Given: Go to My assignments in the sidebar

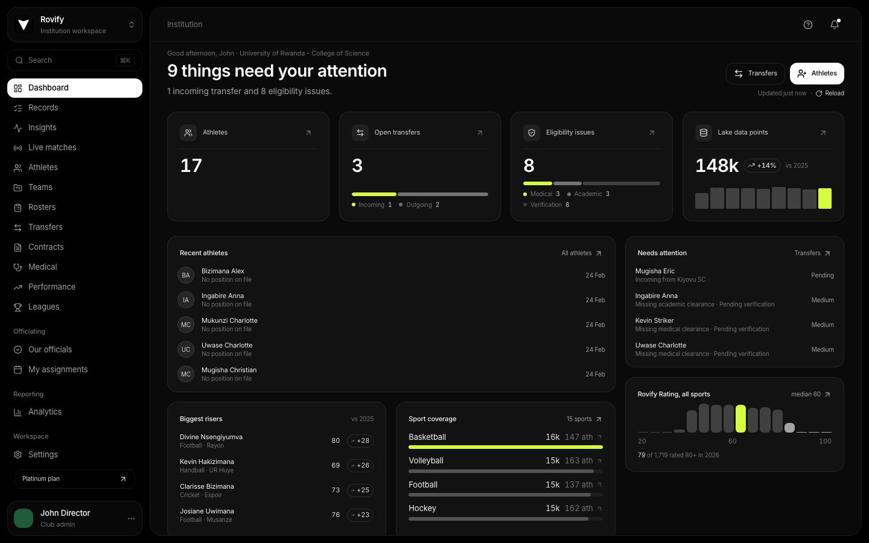Looking at the screenshot, I should point(75,370).
